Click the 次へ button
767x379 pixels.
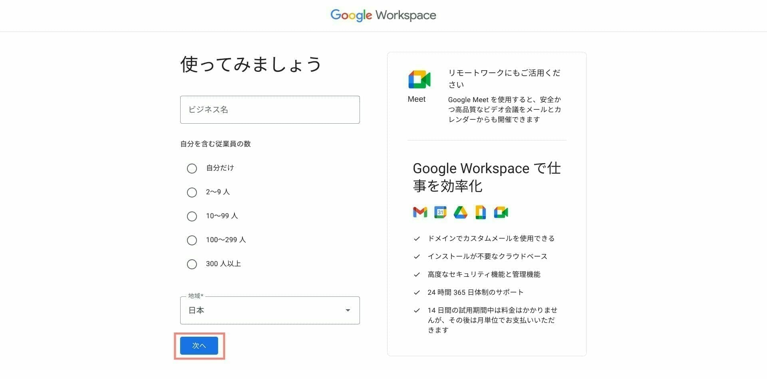coord(199,345)
